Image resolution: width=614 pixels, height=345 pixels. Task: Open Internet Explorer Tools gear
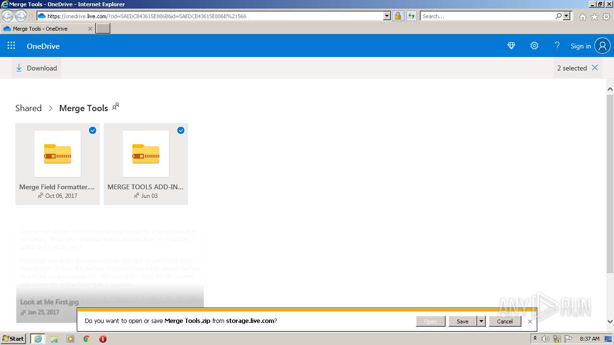click(606, 17)
